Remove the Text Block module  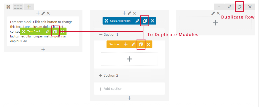[x=63, y=32]
